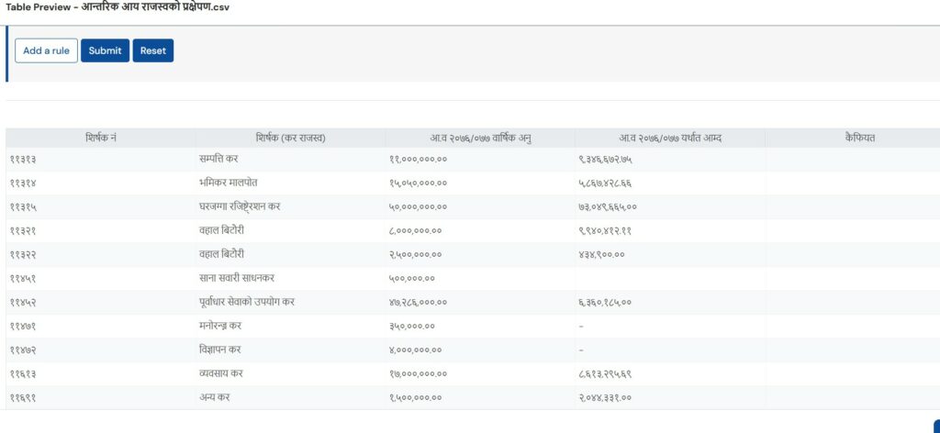
Task: Select cell ५००,०००.००
Action: (x=480, y=279)
